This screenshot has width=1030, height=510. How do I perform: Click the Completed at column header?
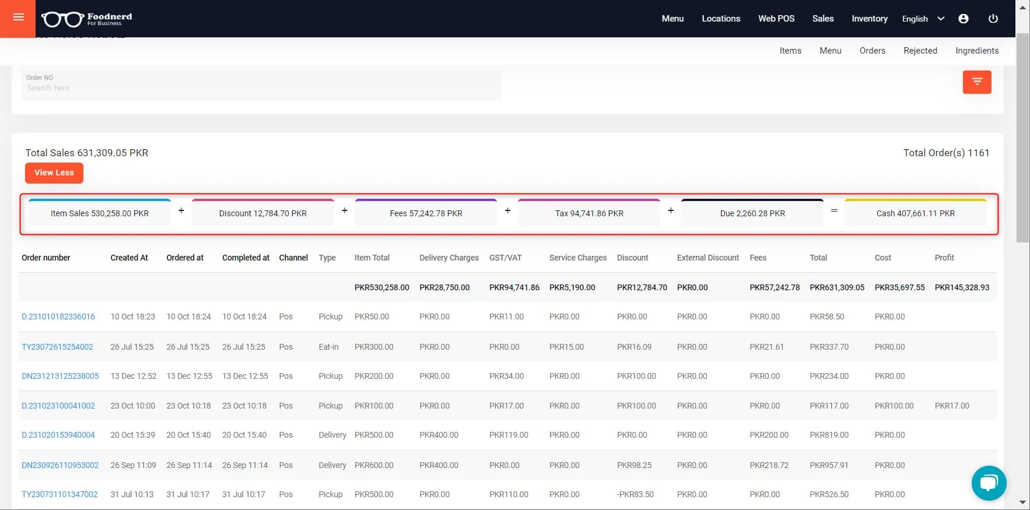point(246,258)
